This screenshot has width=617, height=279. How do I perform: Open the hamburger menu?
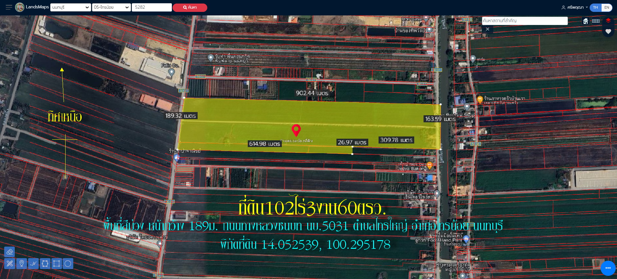click(9, 7)
